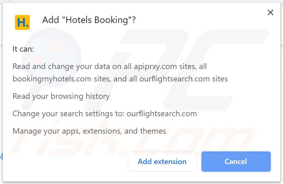
Task: Close the dialog with the X icon
Action: coord(270,13)
